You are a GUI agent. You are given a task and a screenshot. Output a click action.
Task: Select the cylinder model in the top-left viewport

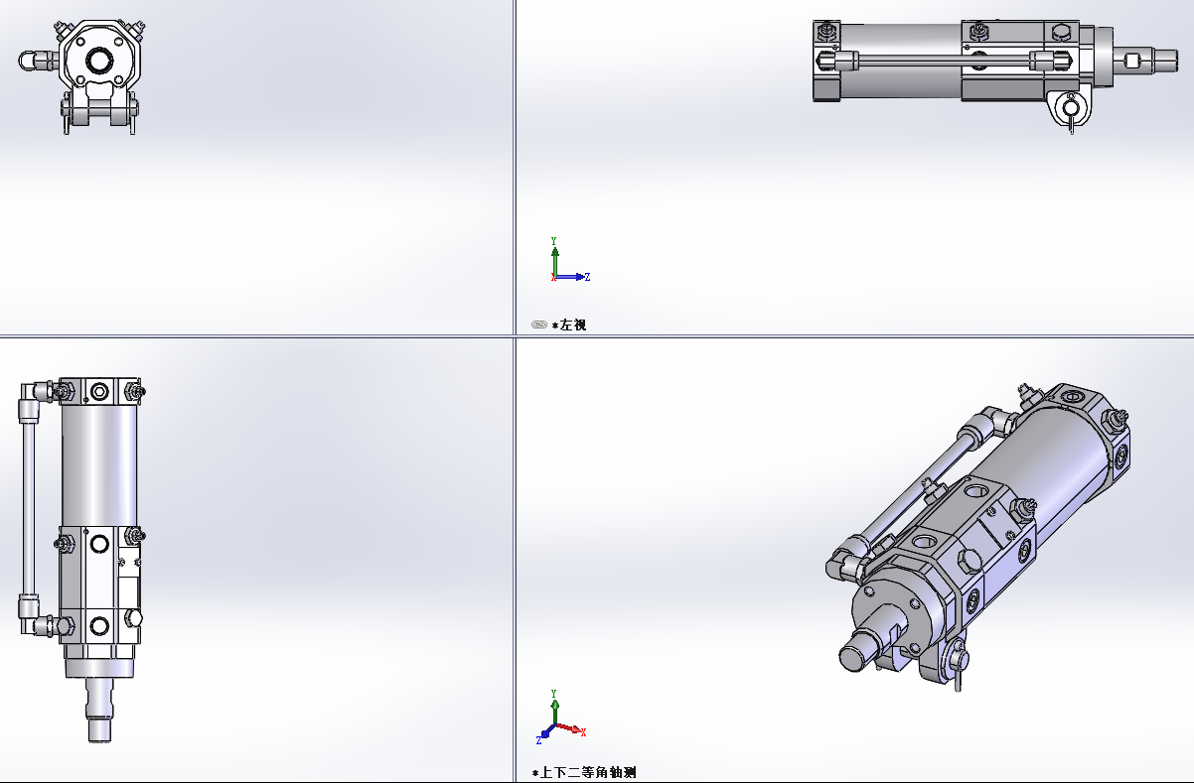pyautogui.click(x=83, y=76)
